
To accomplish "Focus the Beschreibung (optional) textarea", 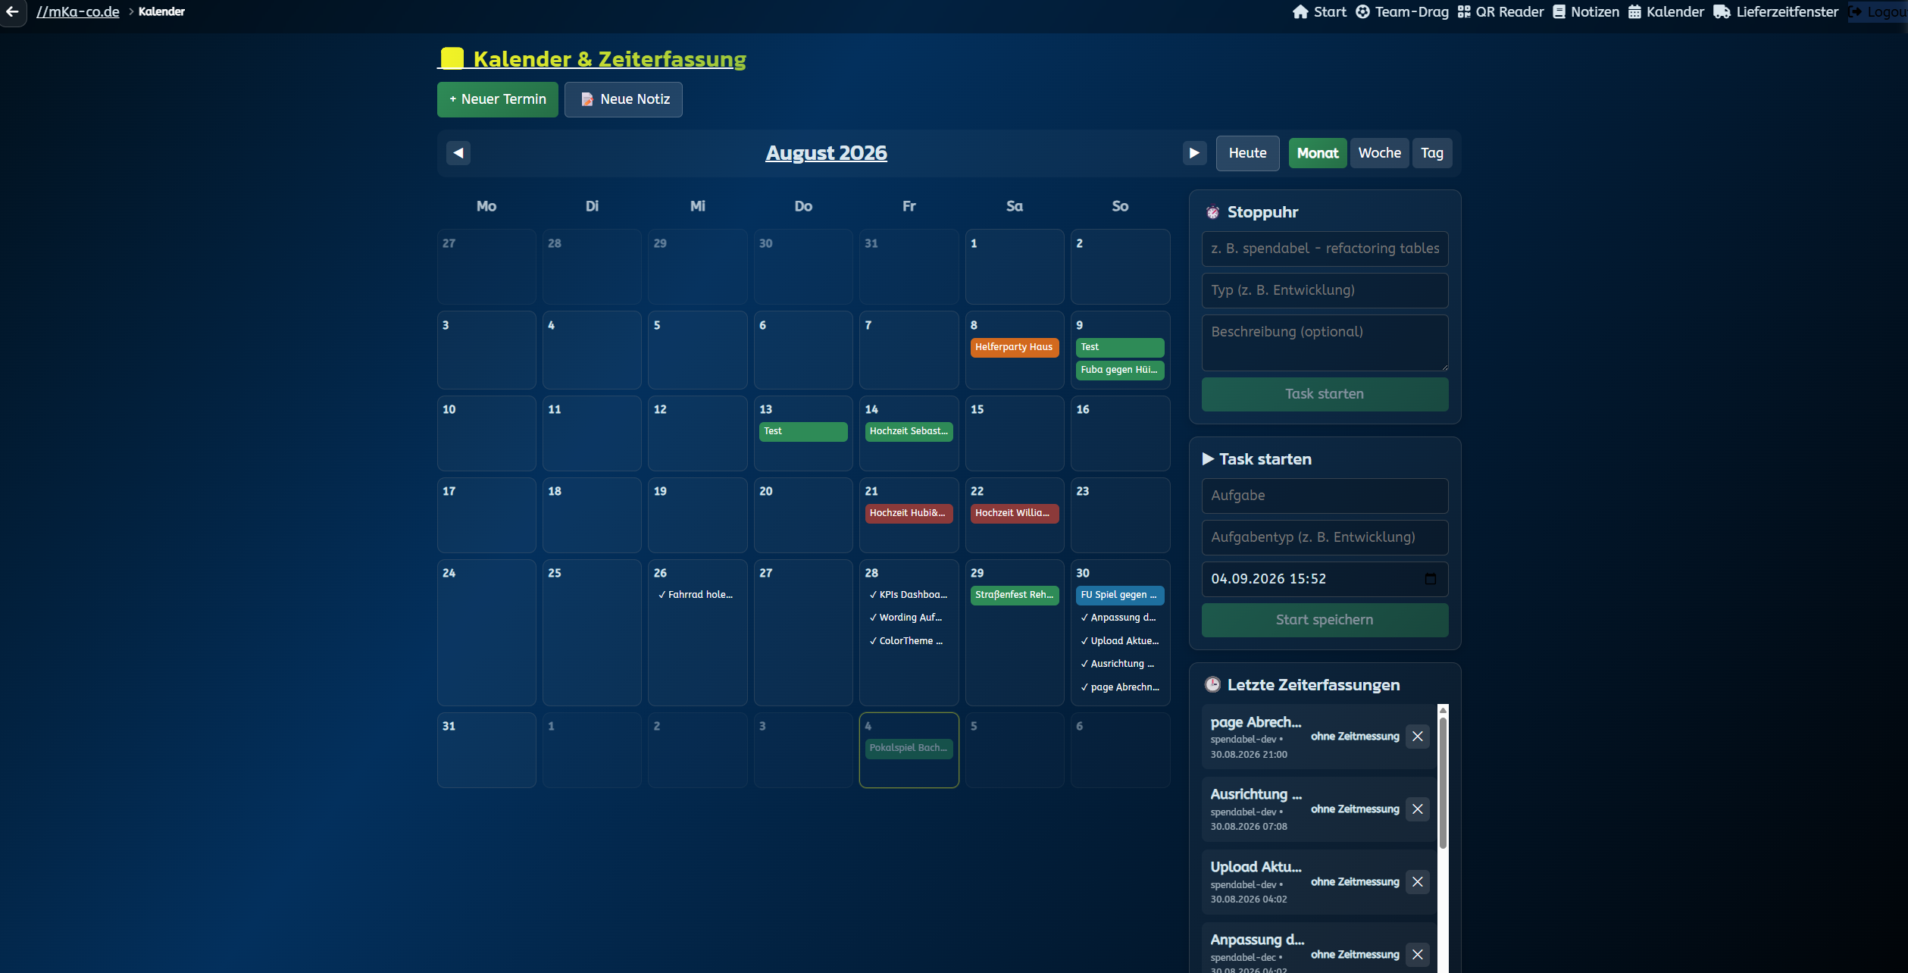I will (1325, 343).
